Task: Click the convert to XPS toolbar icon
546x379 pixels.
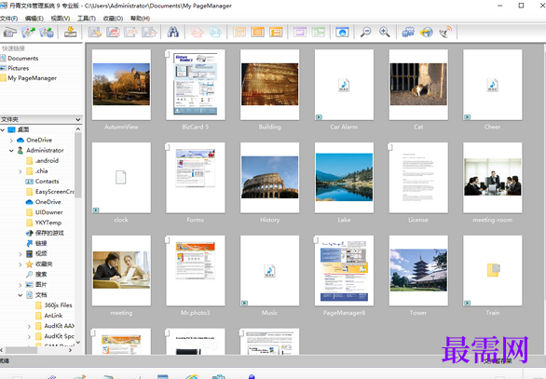Action: click(x=131, y=33)
